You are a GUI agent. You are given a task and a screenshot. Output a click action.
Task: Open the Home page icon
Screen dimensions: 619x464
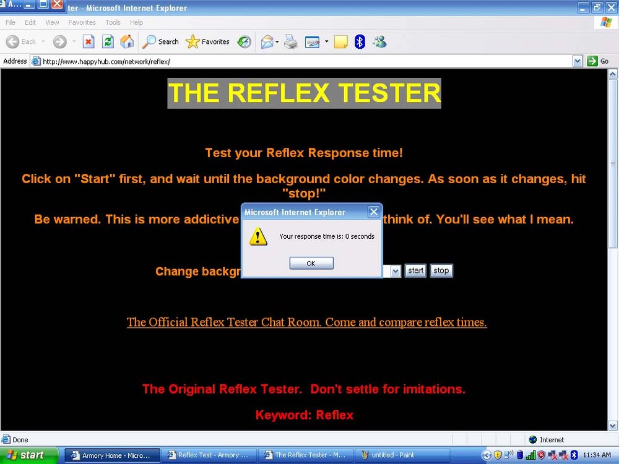pos(127,41)
